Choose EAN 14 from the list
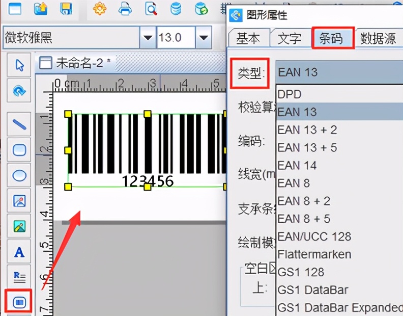This screenshot has height=316, width=403. tap(340, 165)
